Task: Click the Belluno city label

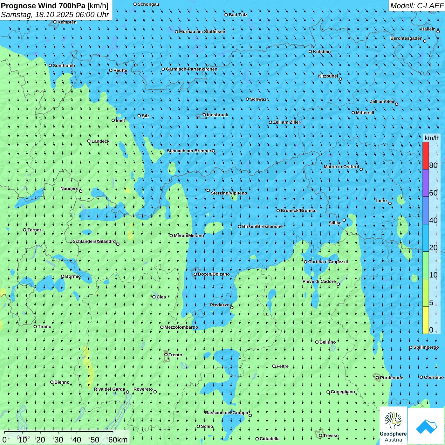Action: (x=327, y=342)
